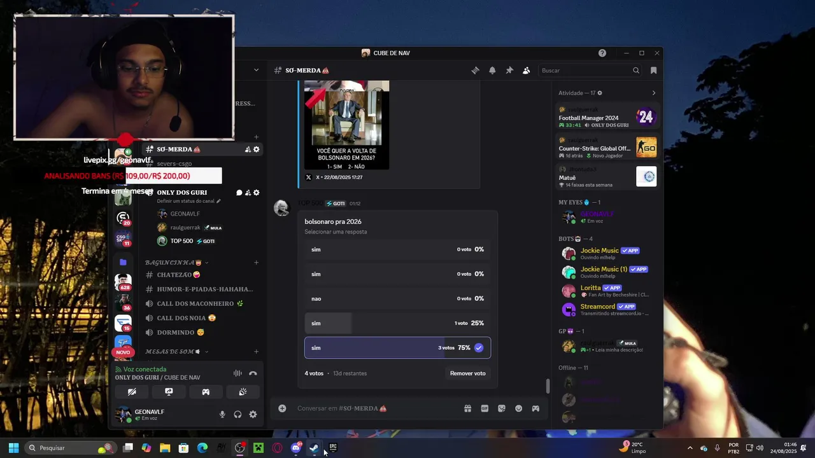Mute microphone in user panel

pyautogui.click(x=222, y=415)
